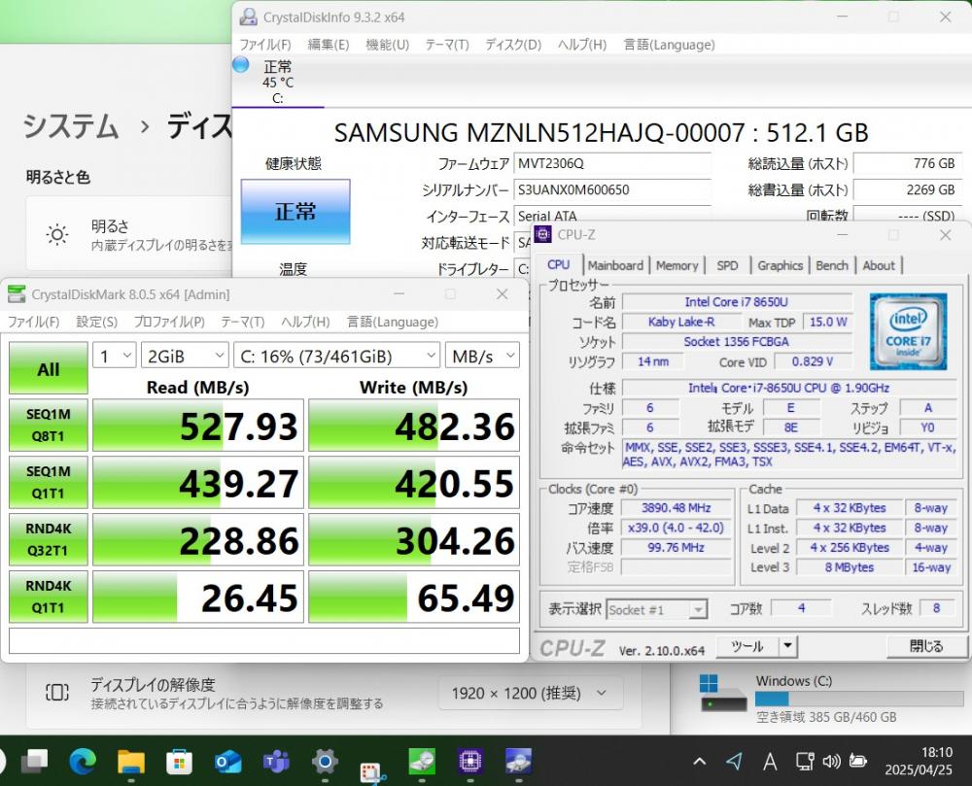Open the MB/s unit dropdown
The width and height of the screenshot is (972, 786).
pyautogui.click(x=482, y=357)
